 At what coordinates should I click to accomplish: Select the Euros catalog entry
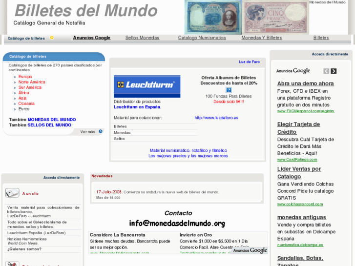tap(24, 109)
